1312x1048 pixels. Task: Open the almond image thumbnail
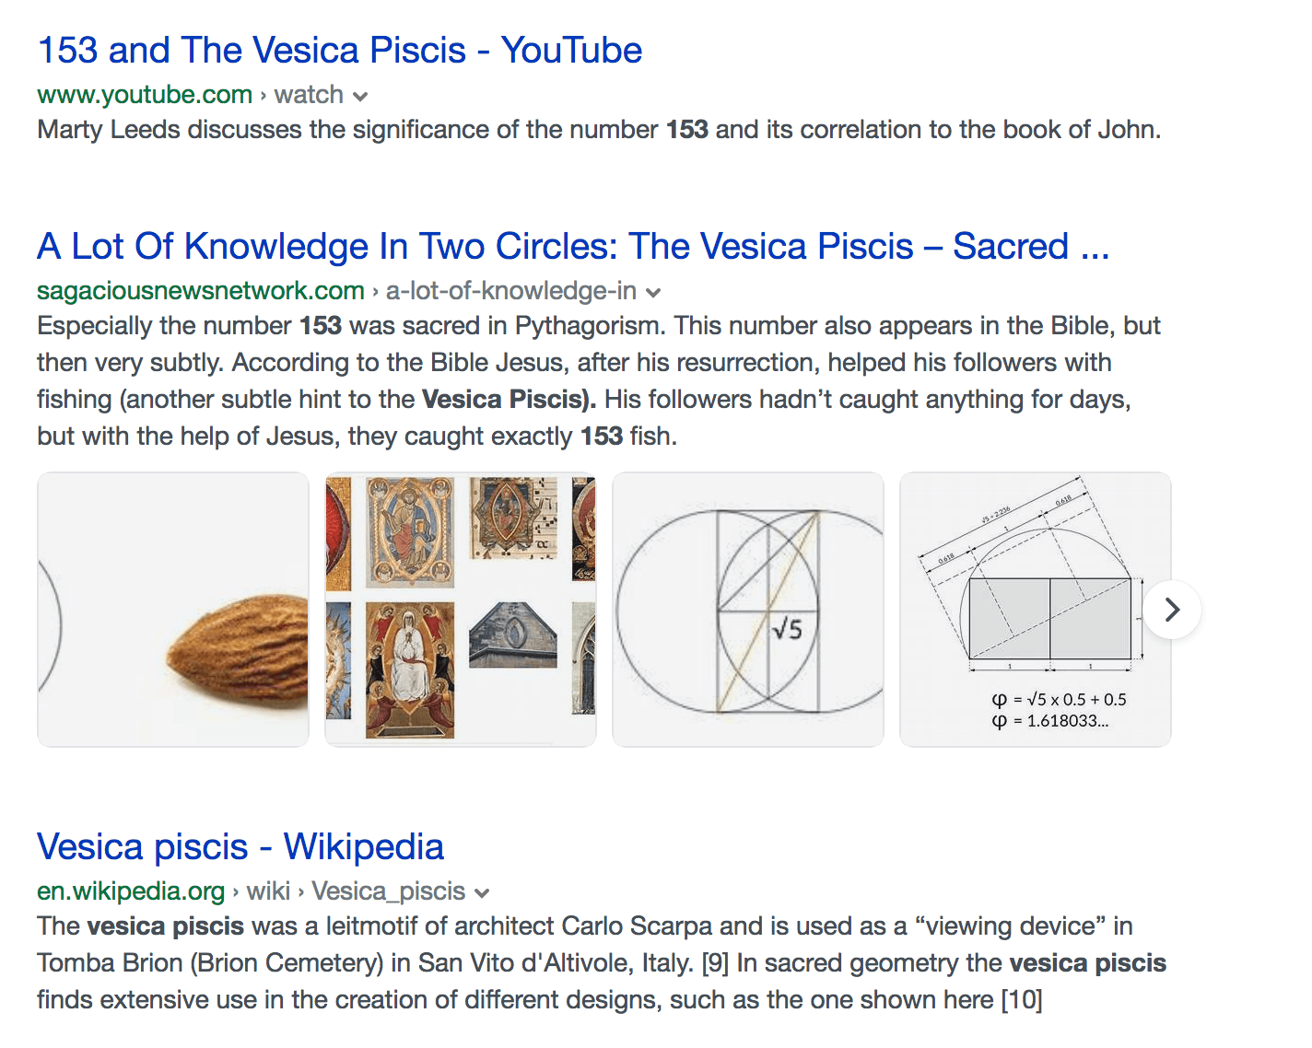(173, 610)
